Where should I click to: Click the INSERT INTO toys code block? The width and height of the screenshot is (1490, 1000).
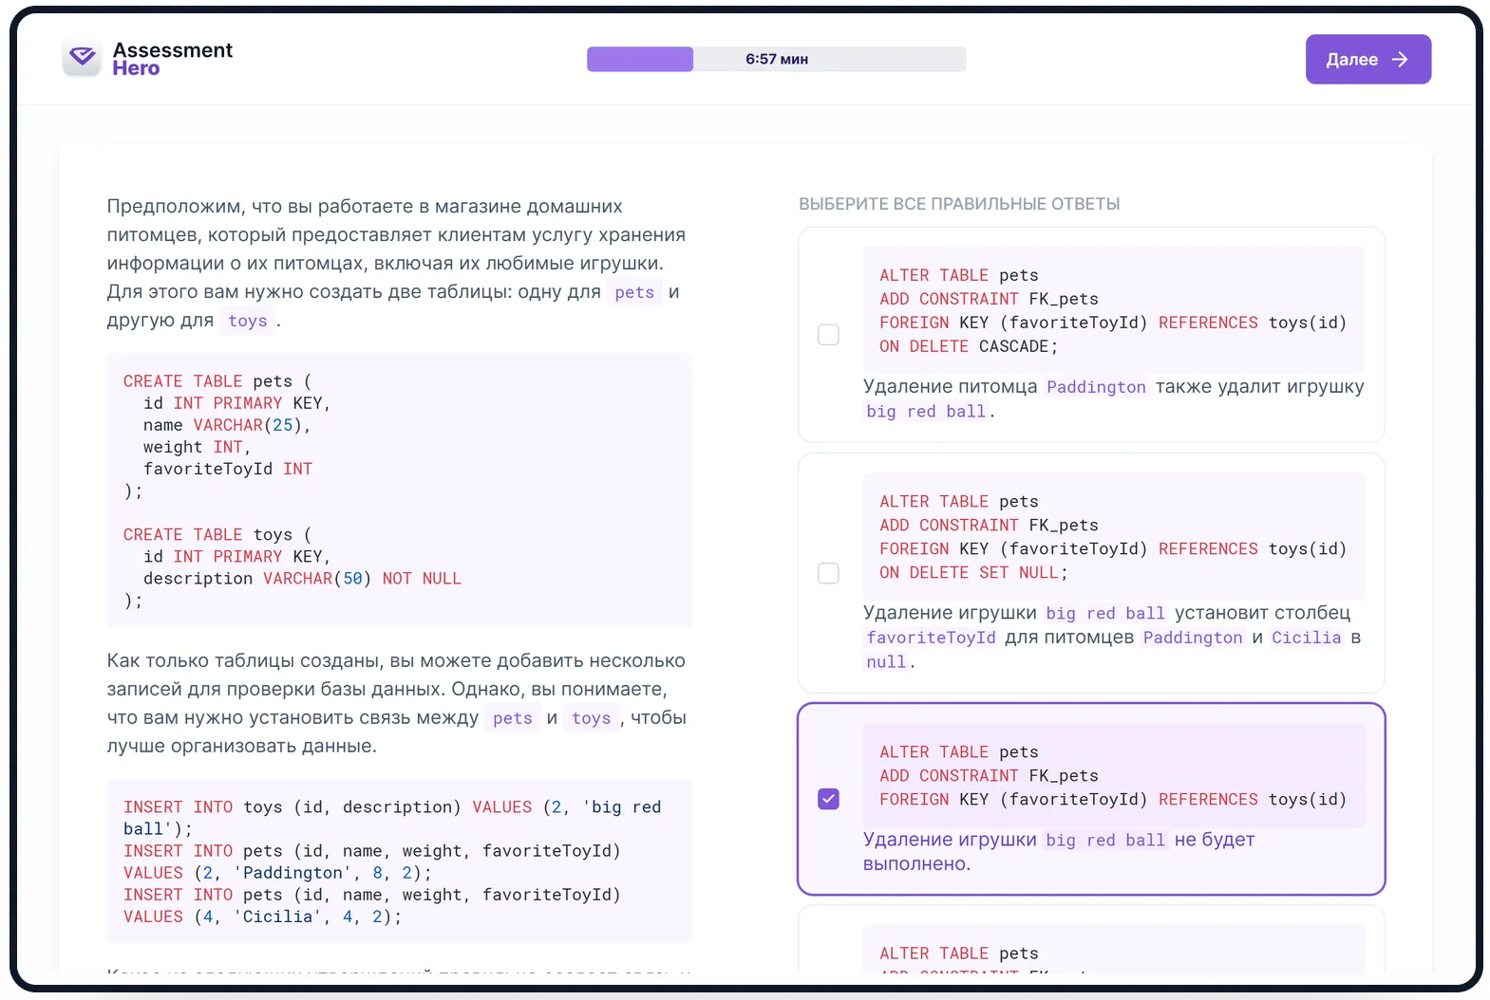point(399,861)
